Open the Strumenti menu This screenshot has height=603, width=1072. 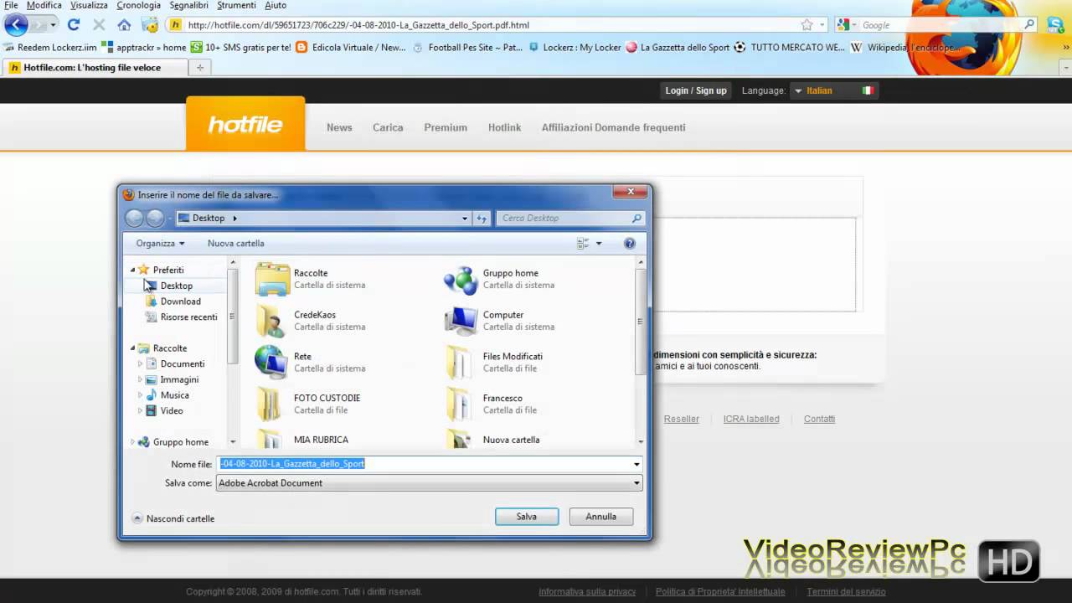(x=236, y=5)
